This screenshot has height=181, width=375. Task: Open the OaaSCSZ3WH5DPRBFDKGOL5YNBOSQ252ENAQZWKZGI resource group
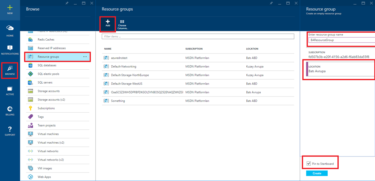198,92
